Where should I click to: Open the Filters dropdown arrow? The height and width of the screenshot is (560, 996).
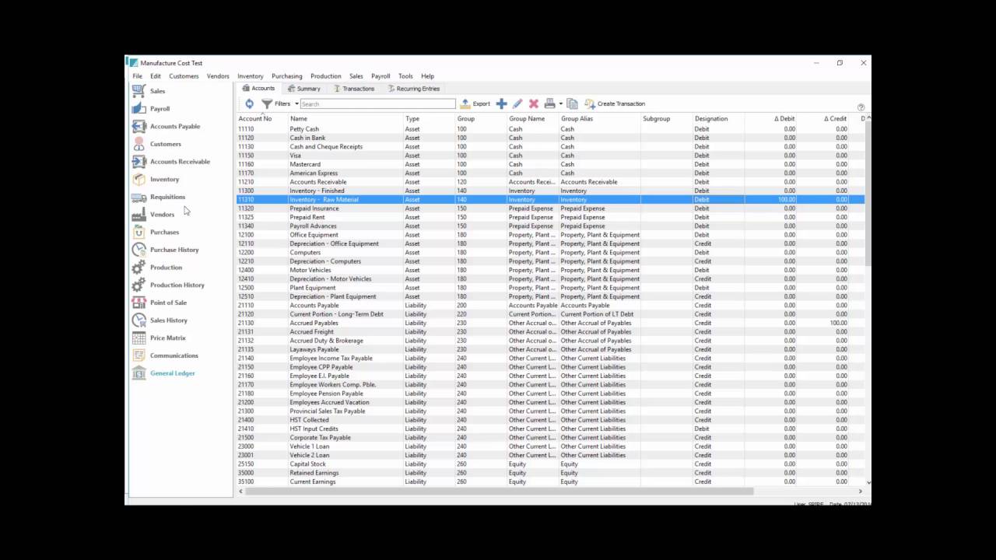[296, 103]
